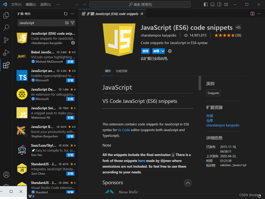Follow the 'here' link in the note

pyautogui.click(x=142, y=161)
